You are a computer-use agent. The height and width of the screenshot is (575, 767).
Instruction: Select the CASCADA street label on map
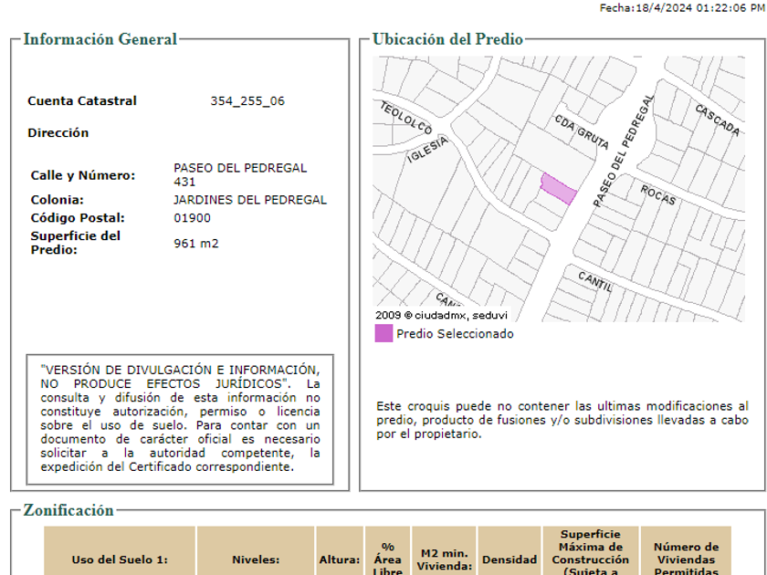(717, 120)
